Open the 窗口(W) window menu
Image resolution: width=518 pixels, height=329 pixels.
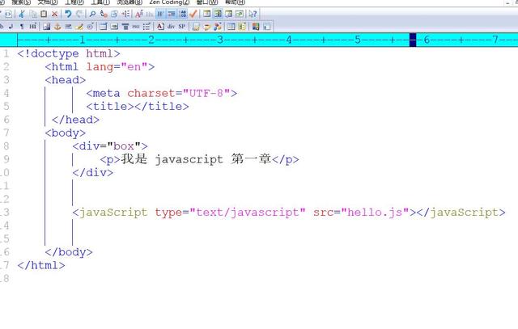pos(207,2)
